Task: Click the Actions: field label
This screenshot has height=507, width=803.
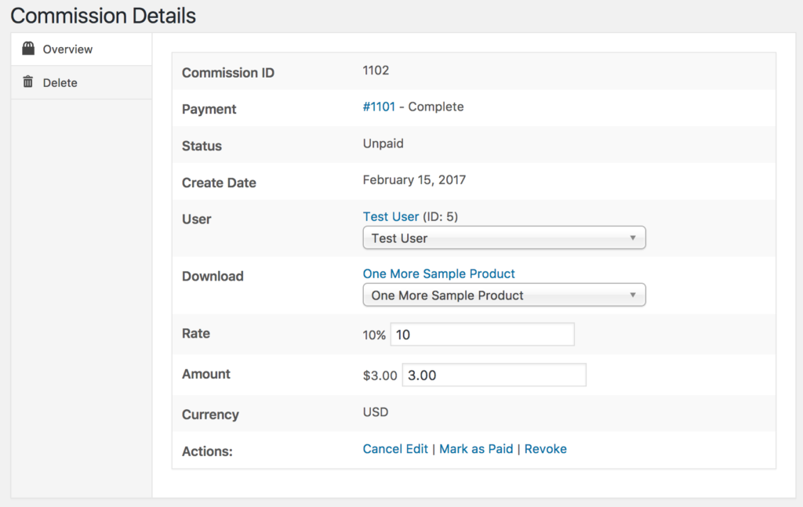Action: 207,451
